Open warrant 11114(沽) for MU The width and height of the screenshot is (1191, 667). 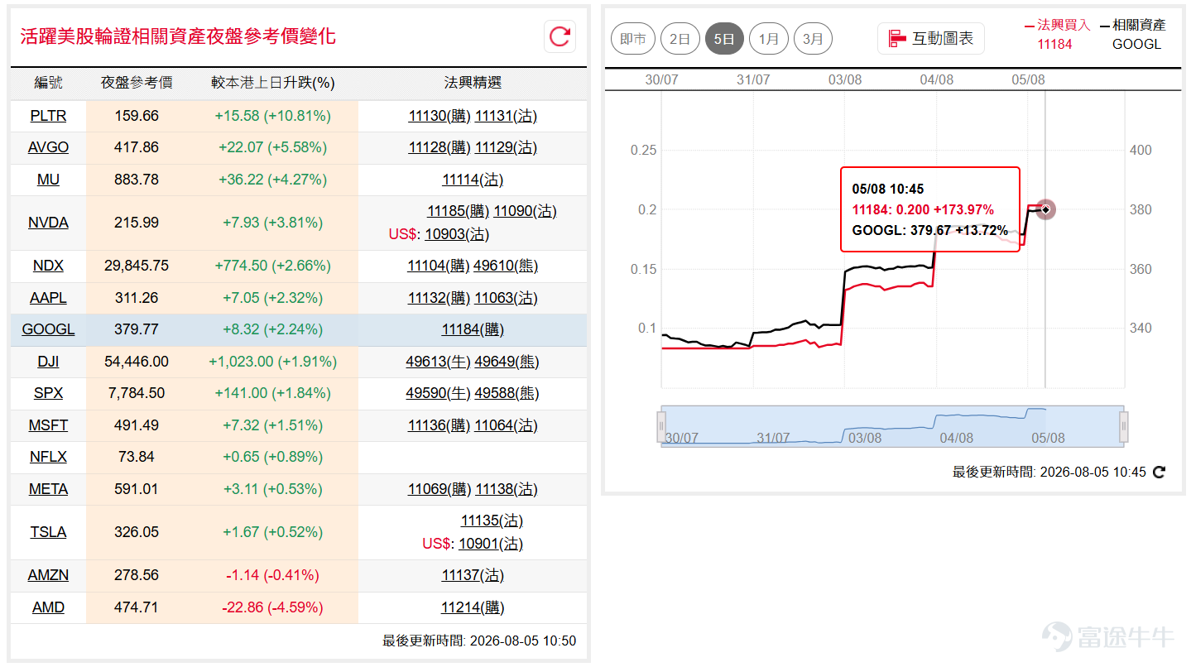pos(473,180)
